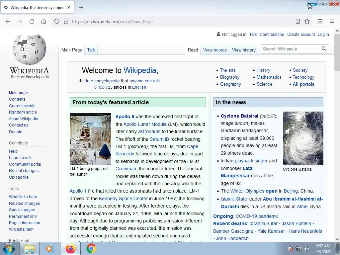Click Upload file in the sidebar
Image resolution: width=340 pixels, height=255 pixels.
coord(19,177)
